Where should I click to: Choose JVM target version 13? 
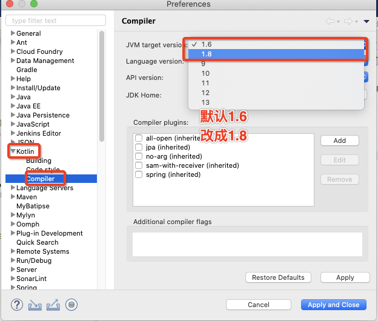click(276, 102)
